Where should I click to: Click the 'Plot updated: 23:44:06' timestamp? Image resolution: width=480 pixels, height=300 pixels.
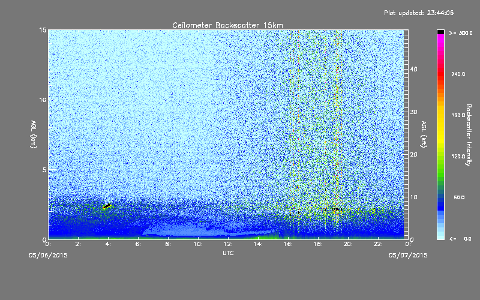419,13
